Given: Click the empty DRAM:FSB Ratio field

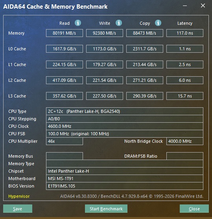Looking at the screenshot, I should 185,156.
